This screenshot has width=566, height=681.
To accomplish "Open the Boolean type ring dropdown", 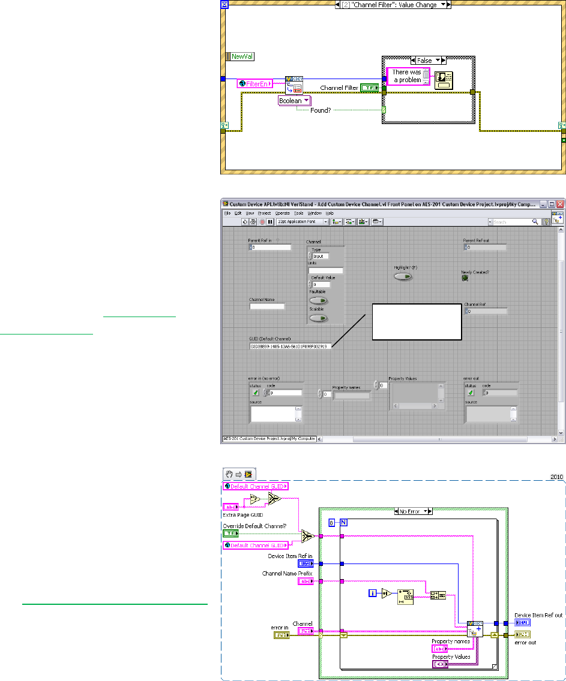I will tap(295, 101).
